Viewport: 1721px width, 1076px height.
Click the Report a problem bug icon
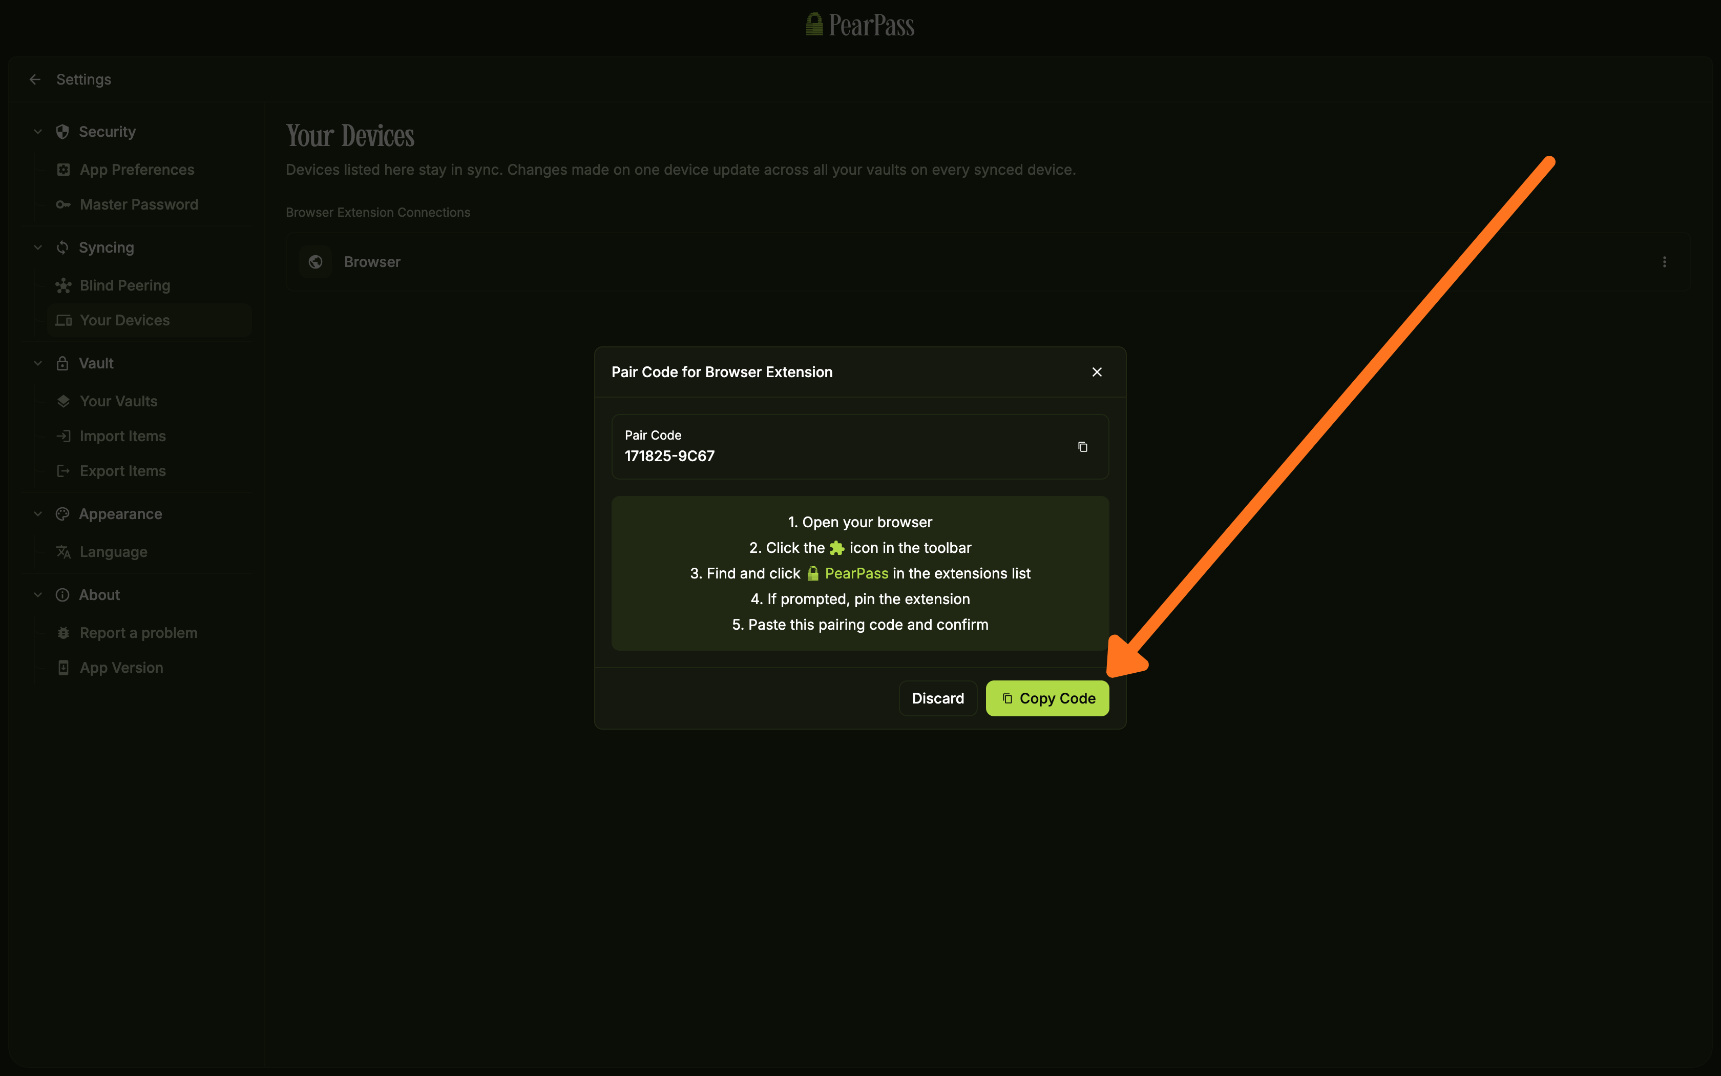[64, 633]
